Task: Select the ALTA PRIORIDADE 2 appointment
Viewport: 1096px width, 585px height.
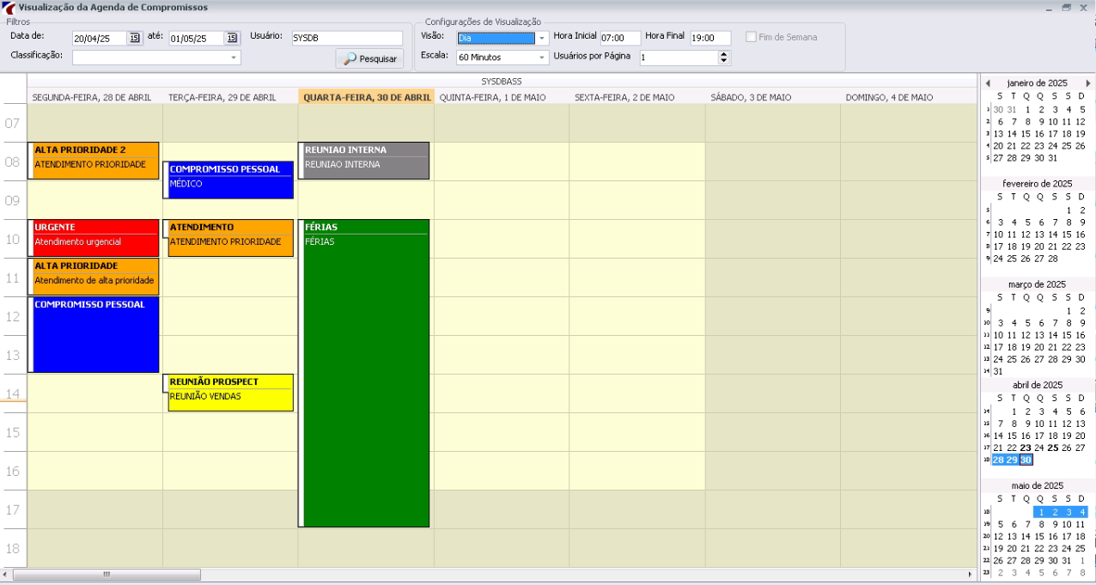Action: tap(95, 161)
